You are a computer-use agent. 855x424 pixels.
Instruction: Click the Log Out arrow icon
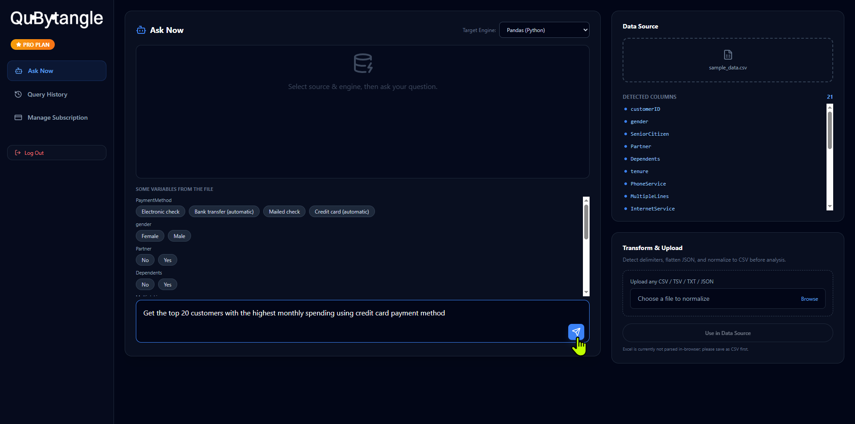tap(17, 152)
